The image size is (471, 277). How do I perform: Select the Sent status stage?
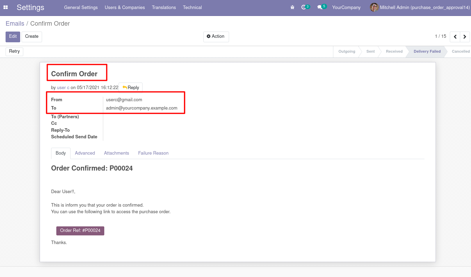[x=371, y=52]
